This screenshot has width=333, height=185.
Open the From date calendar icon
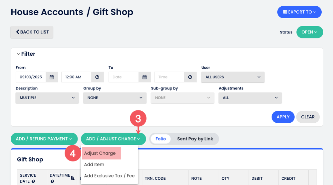52,77
